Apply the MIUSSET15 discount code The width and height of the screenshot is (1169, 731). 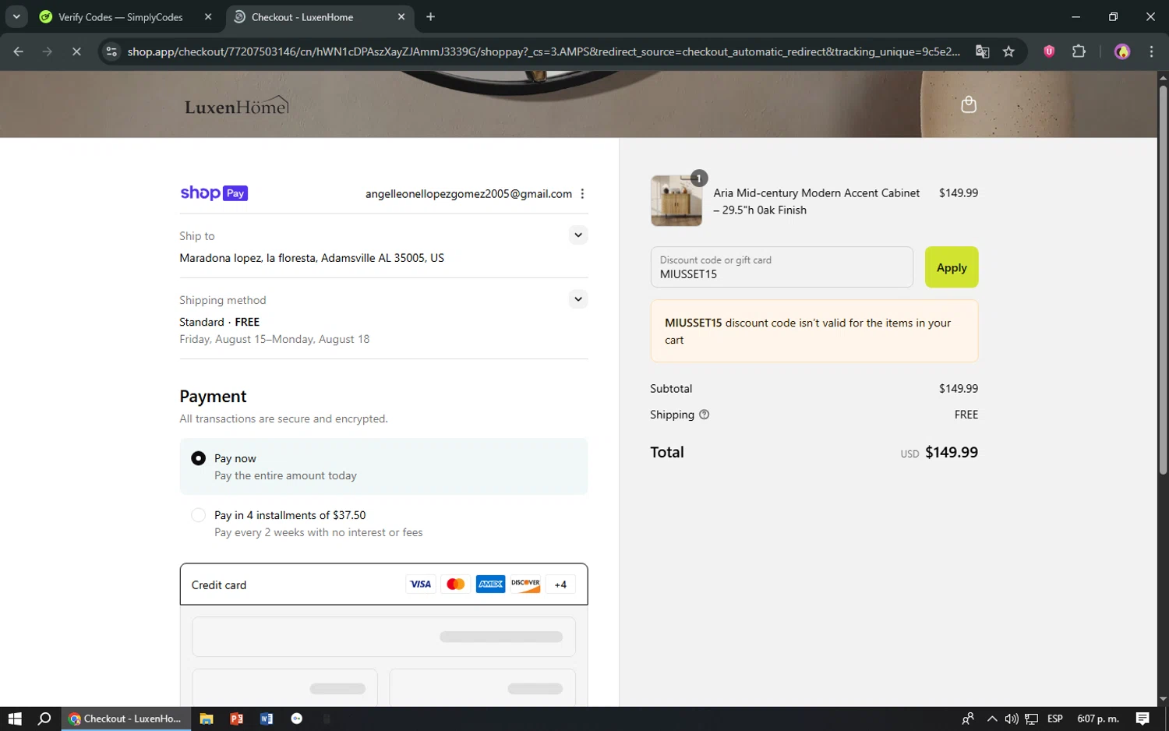coord(952,267)
